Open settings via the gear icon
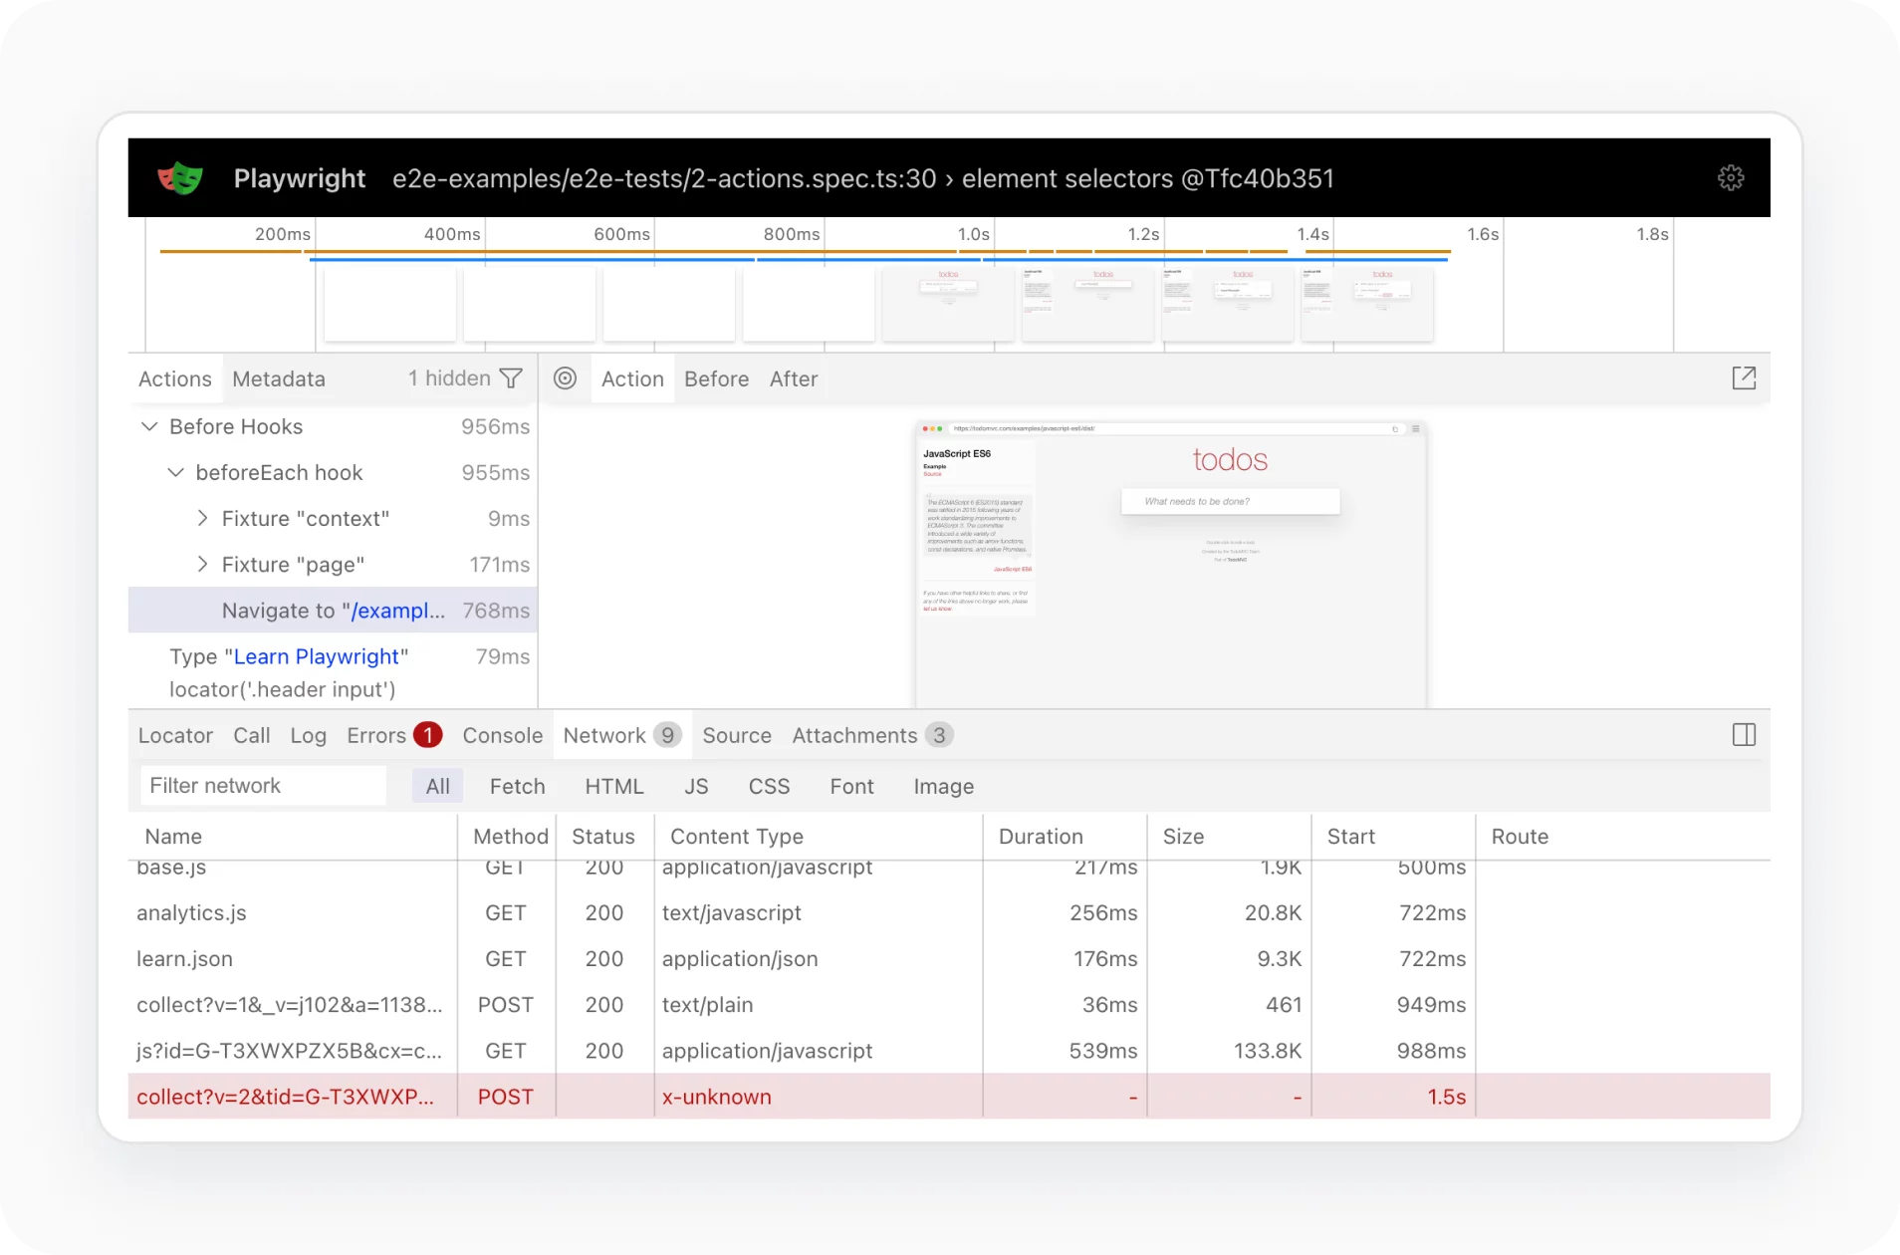 (x=1731, y=178)
